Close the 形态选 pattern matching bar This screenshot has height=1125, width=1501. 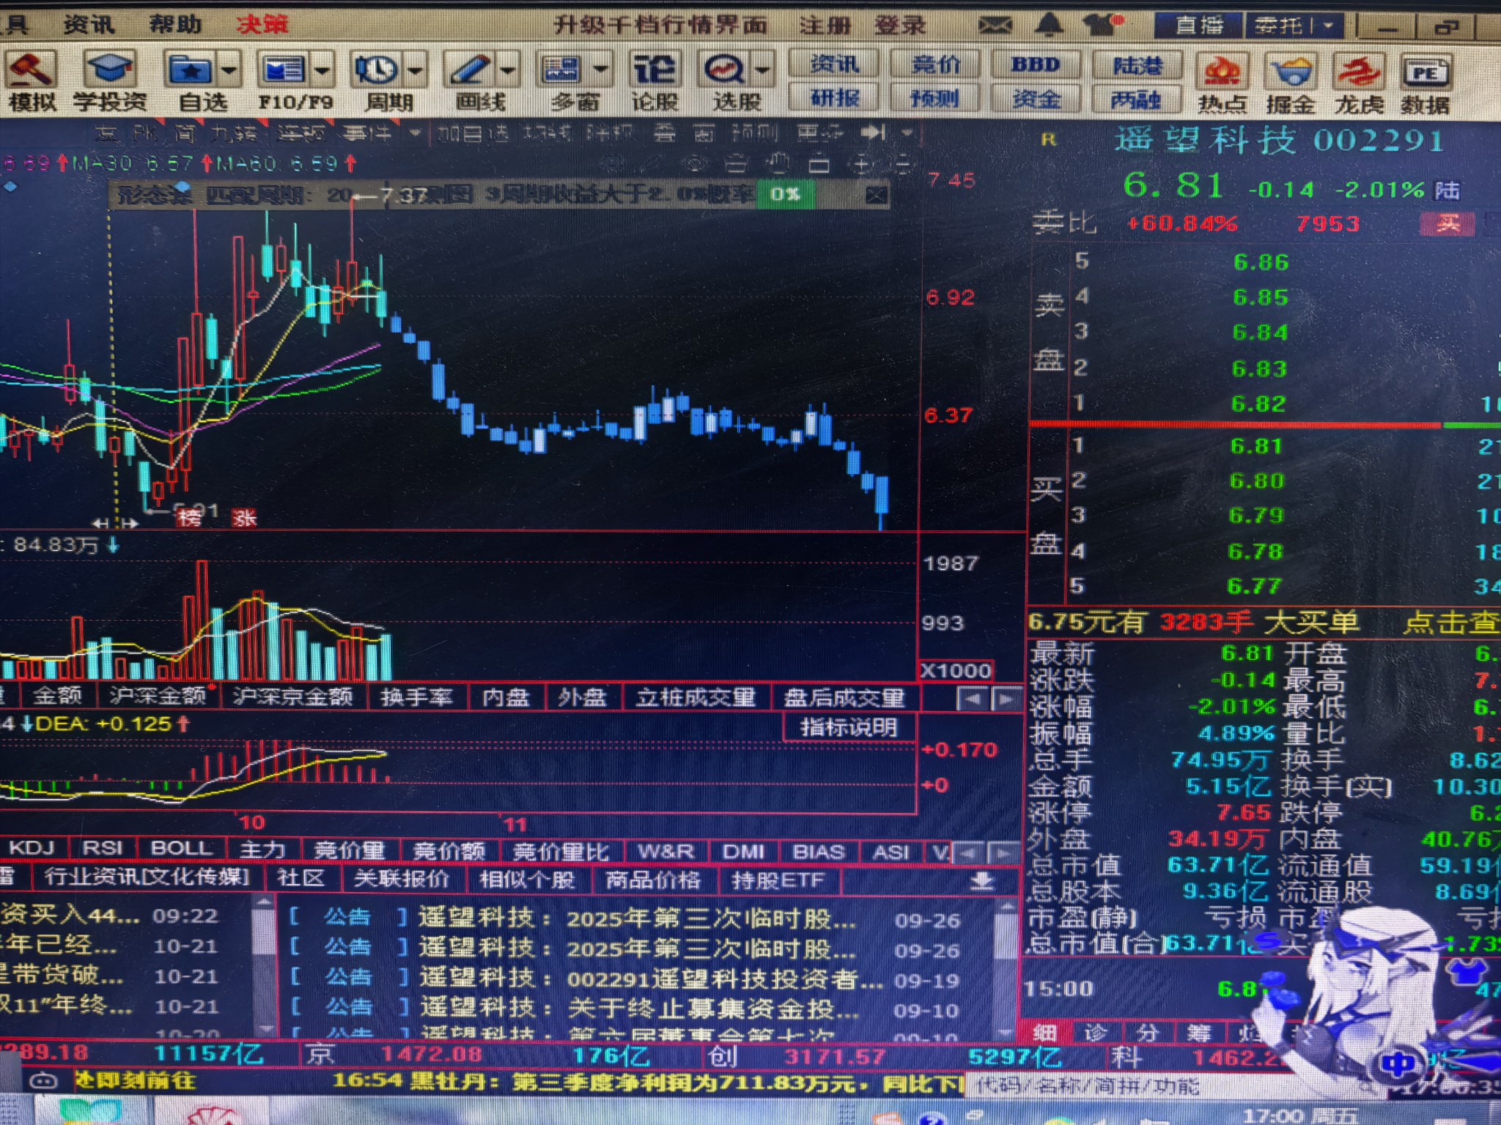click(877, 195)
